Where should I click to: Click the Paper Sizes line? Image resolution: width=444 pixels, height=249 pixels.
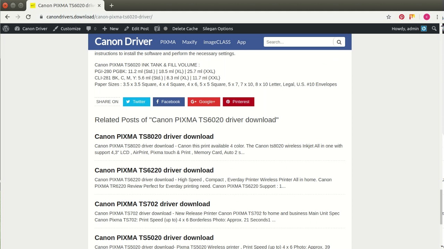point(216,84)
